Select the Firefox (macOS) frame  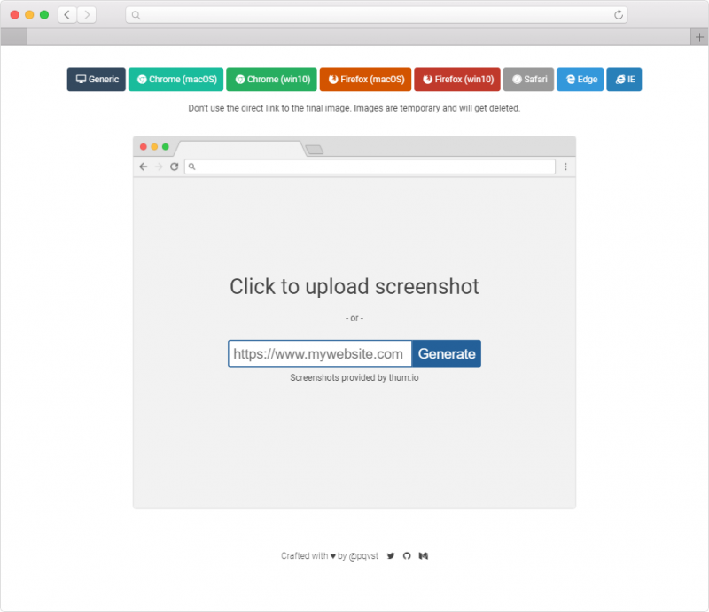[x=365, y=80]
